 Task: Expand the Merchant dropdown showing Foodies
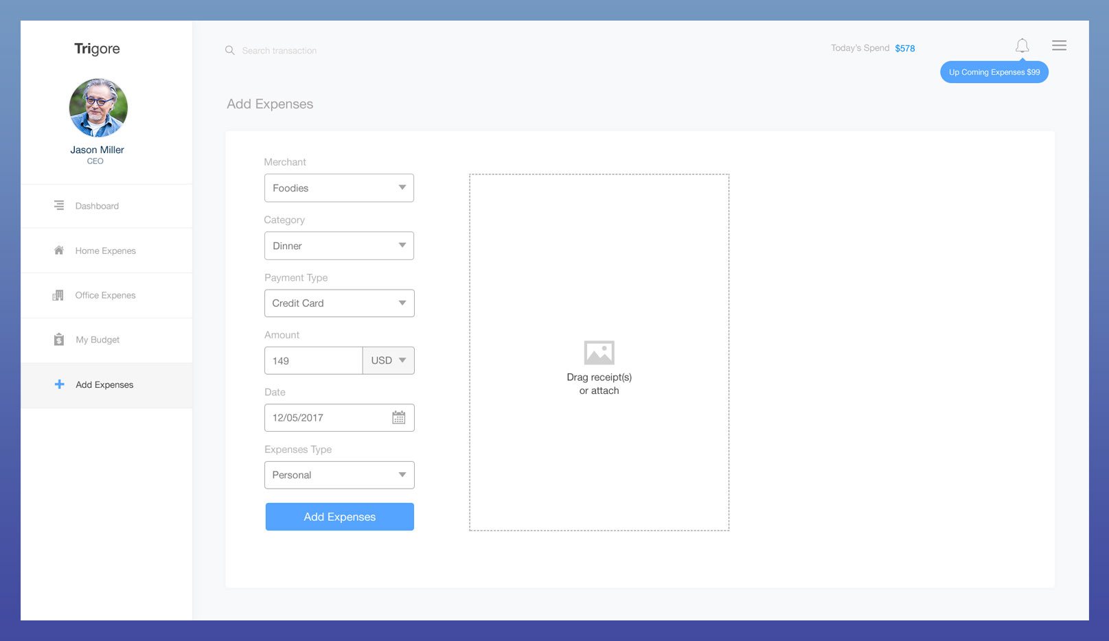coord(339,188)
